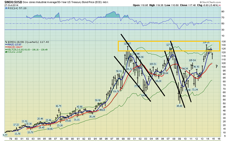
Task: Click the volume icon beside Volume undef
Action: 6,52
